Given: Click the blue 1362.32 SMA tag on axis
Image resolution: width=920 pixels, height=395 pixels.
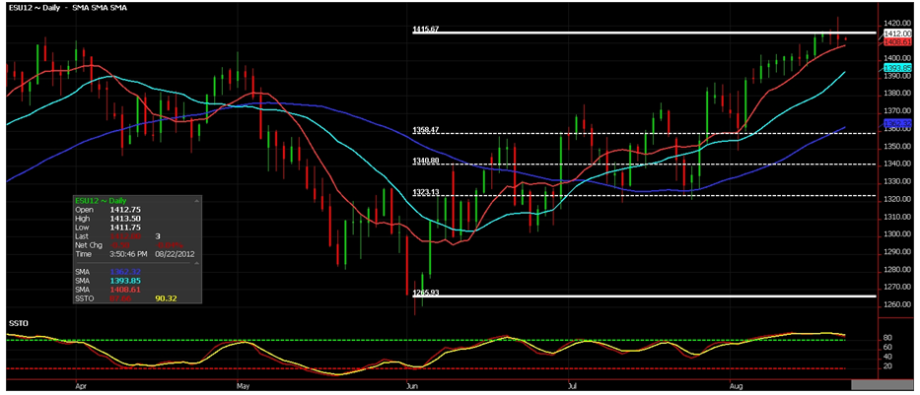Looking at the screenshot, I should pos(897,124).
